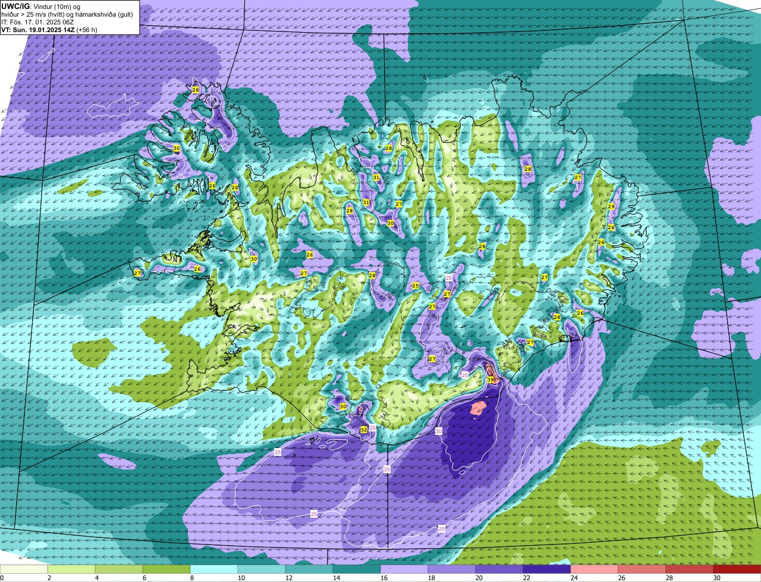
Task: Select the lavender 16–18 scale swatch
Action: click(x=404, y=570)
